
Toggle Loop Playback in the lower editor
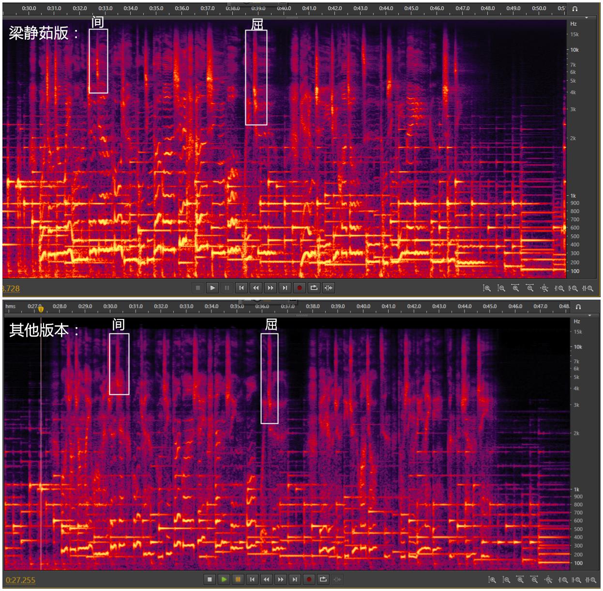point(323,579)
